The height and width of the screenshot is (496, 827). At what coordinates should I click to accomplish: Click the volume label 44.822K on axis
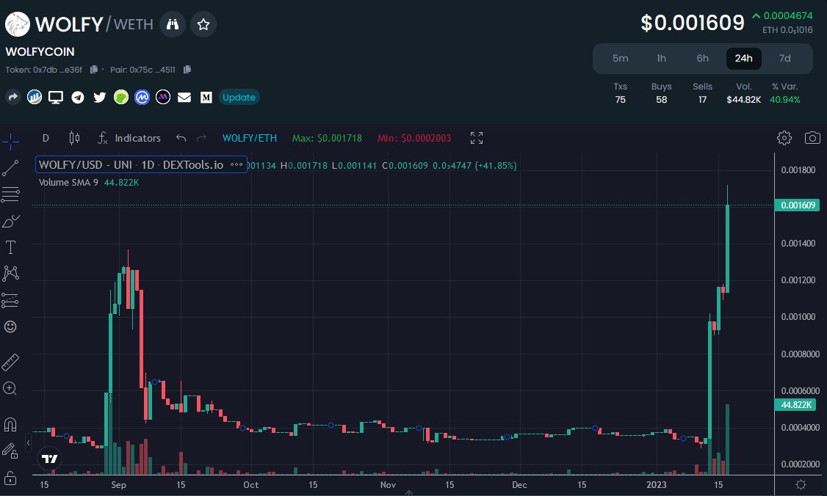(x=795, y=405)
